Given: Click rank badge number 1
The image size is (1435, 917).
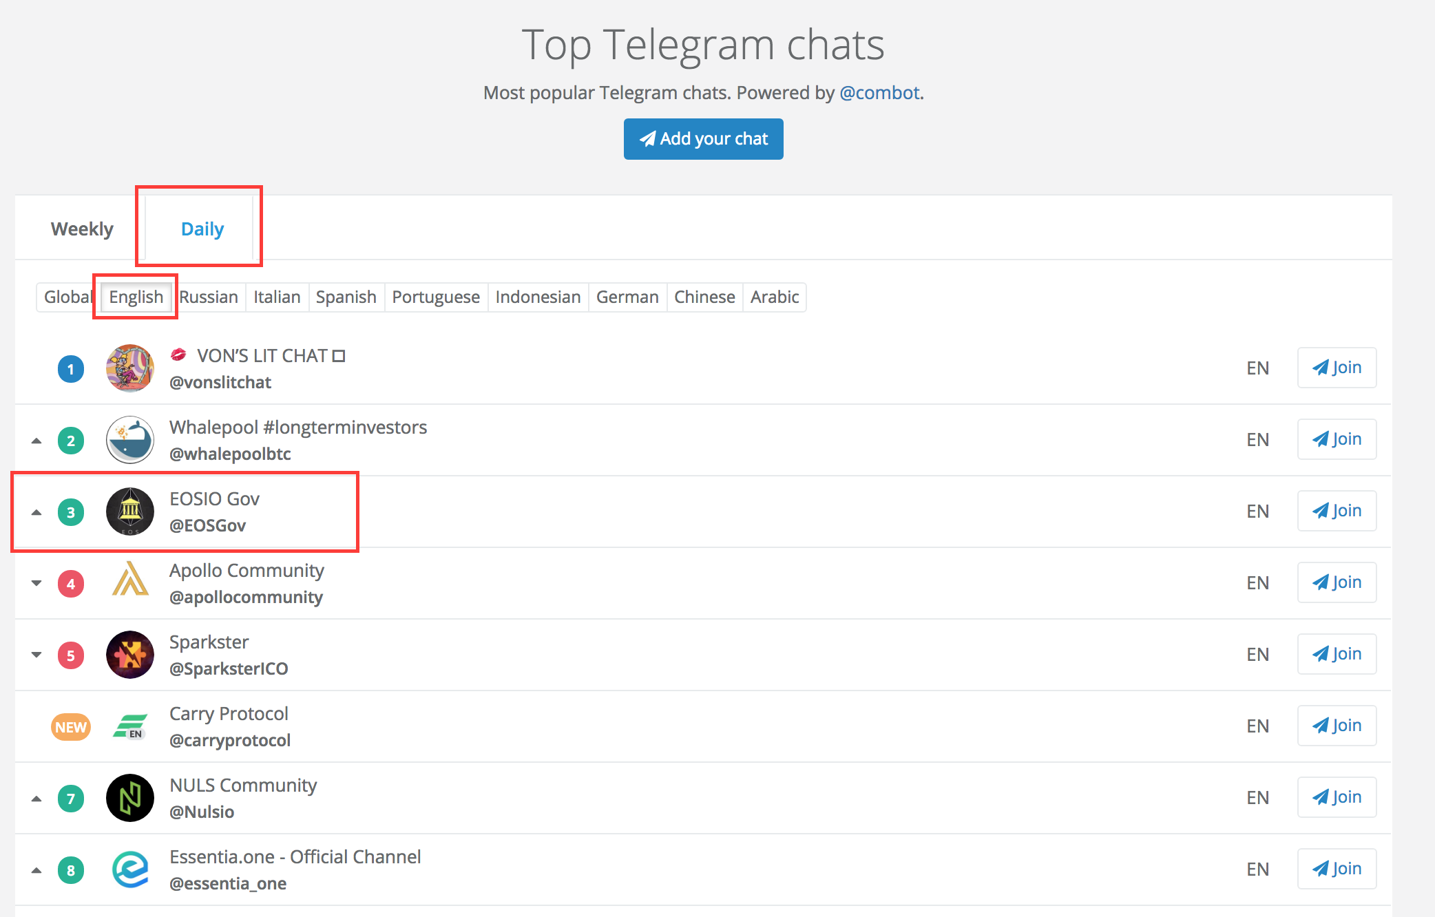Looking at the screenshot, I should pos(71,369).
